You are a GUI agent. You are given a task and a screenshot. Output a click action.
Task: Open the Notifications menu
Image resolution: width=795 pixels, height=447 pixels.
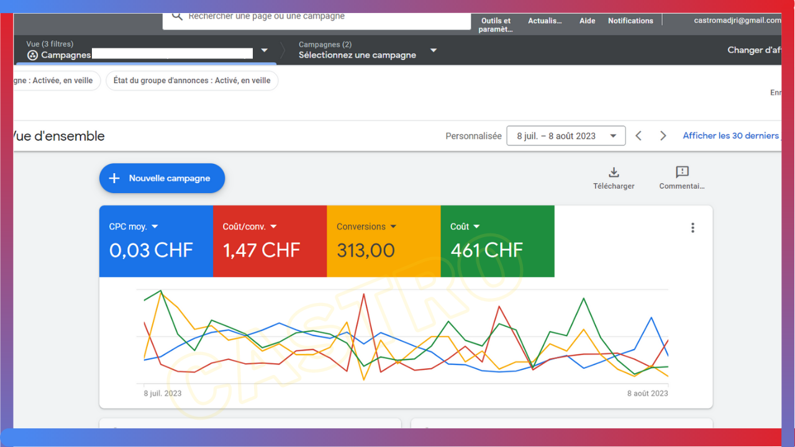(630, 21)
